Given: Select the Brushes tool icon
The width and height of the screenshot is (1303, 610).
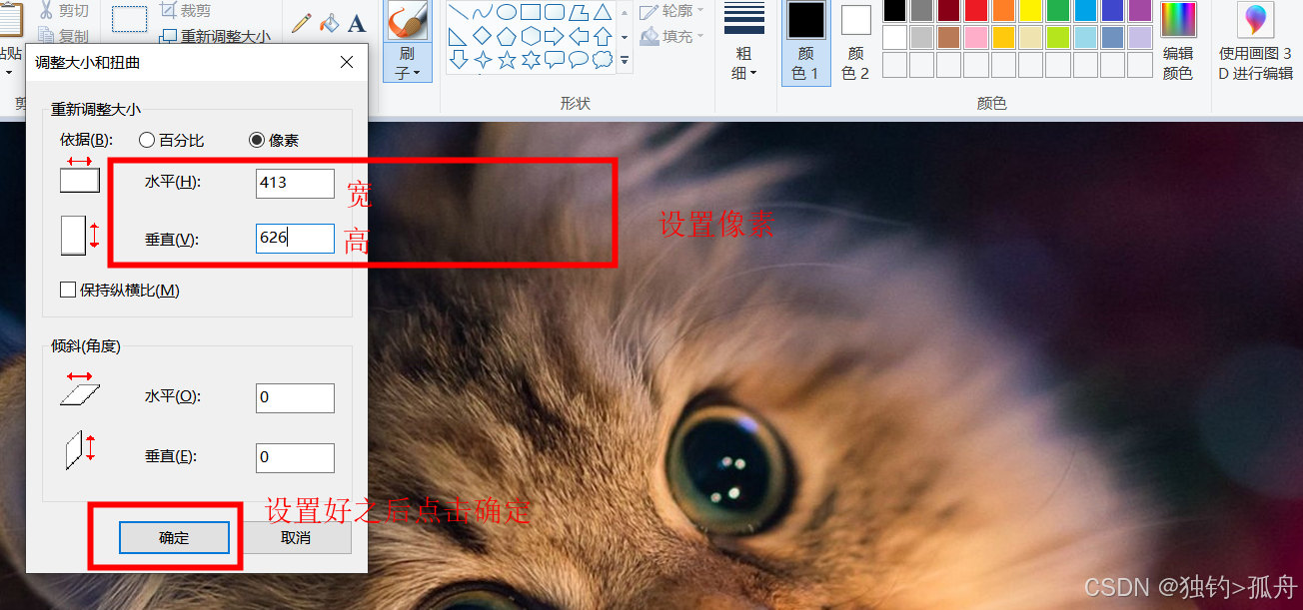Looking at the screenshot, I should pos(407,20).
